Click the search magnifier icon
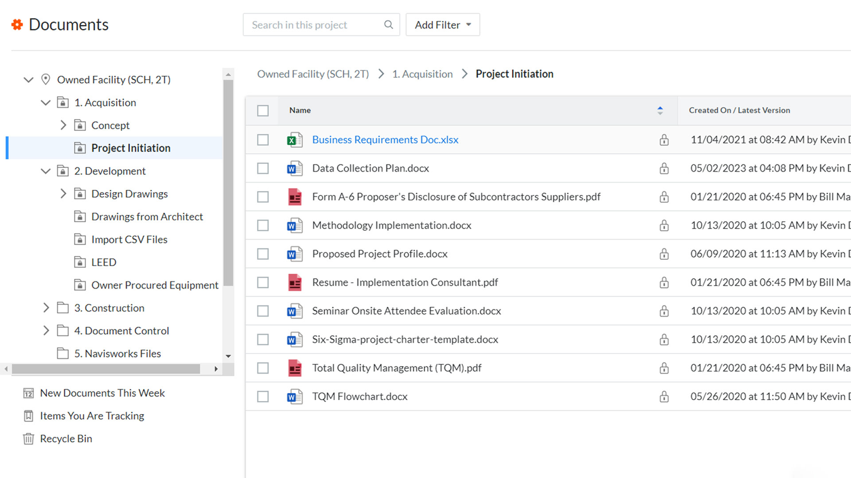Image resolution: width=851 pixels, height=478 pixels. 388,24
